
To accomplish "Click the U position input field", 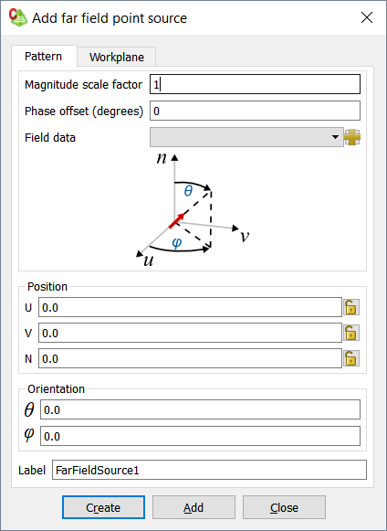I will (x=190, y=307).
